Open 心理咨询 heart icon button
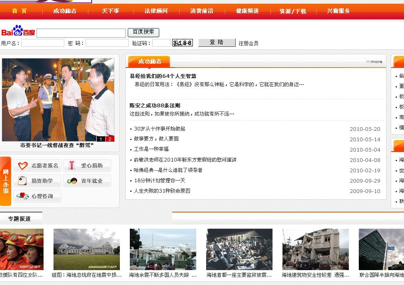The width and height of the screenshot is (404, 285). click(37, 196)
